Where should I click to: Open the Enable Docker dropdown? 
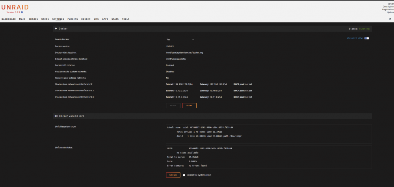pos(180,39)
